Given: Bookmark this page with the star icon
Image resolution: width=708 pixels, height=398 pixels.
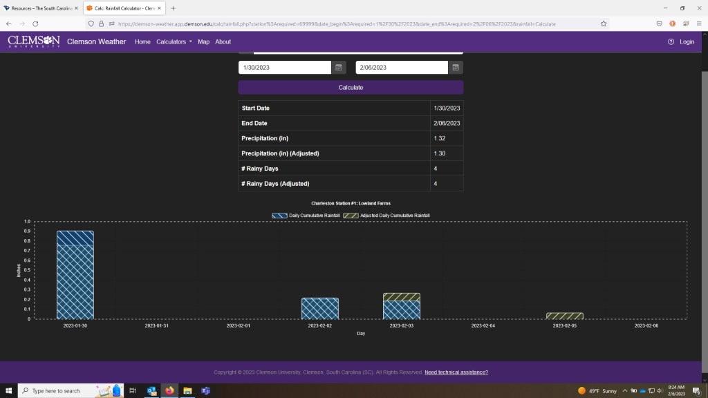Looking at the screenshot, I should (604, 23).
